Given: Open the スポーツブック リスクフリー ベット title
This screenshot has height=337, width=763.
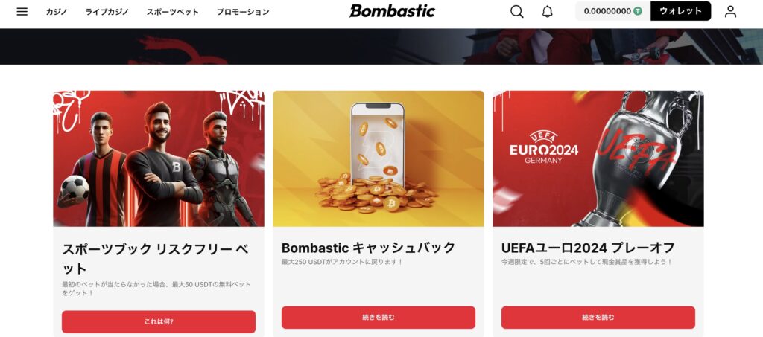Looking at the screenshot, I should point(155,260).
